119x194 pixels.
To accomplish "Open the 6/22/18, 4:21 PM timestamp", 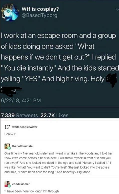I will pyautogui.click(x=21, y=100).
